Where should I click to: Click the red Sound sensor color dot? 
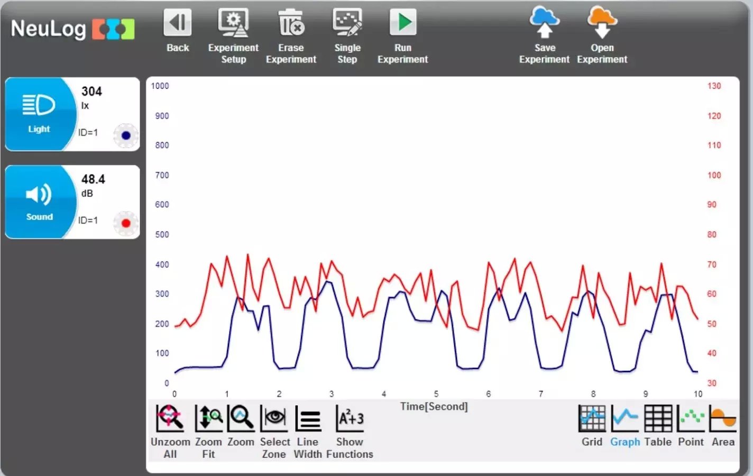coord(126,223)
